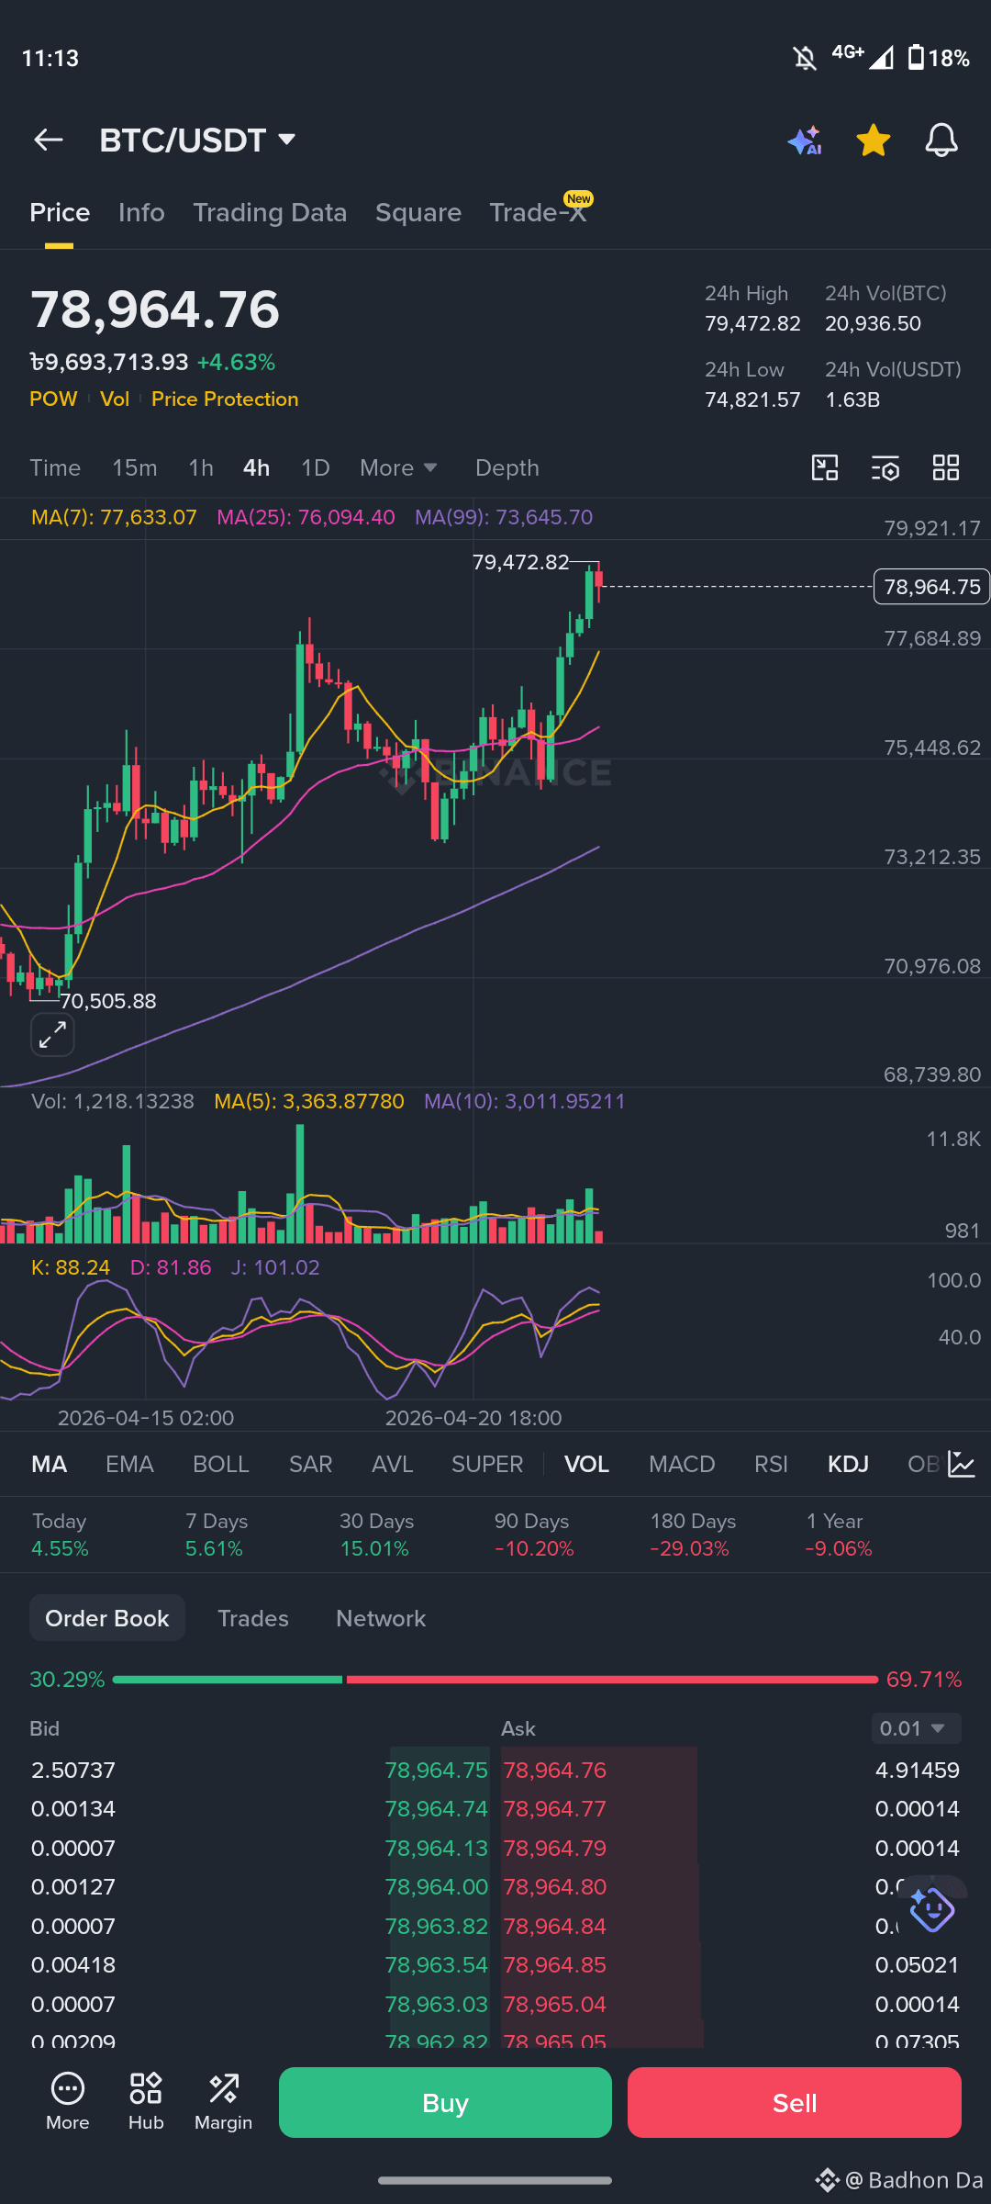Screen dimensions: 991x2204
Task: Tap the Today 4.55% performance
Action: [61, 1535]
